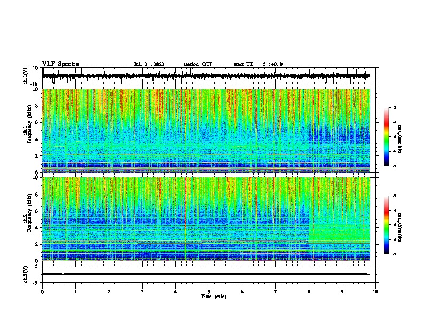Click the "ch.3(V)" axis label

[26, 274]
